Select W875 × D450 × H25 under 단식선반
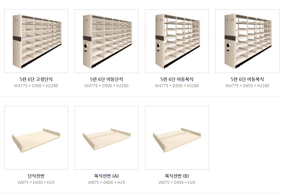The width and height of the screenshot is (283, 195). click(x=36, y=183)
